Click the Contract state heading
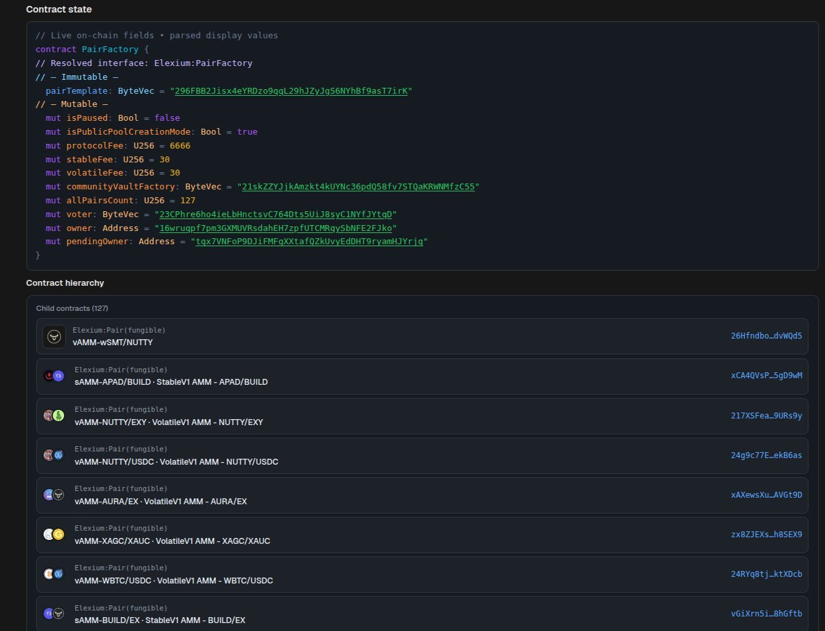This screenshot has width=825, height=631. click(x=59, y=9)
